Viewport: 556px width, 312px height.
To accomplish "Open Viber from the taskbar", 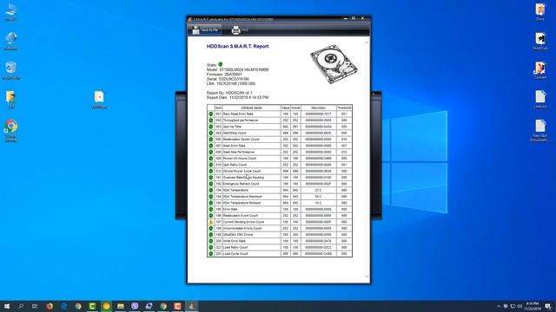I will click(x=135, y=306).
